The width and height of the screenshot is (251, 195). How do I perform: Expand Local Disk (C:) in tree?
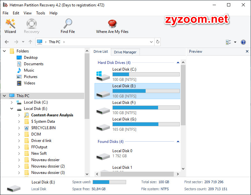click(12, 102)
